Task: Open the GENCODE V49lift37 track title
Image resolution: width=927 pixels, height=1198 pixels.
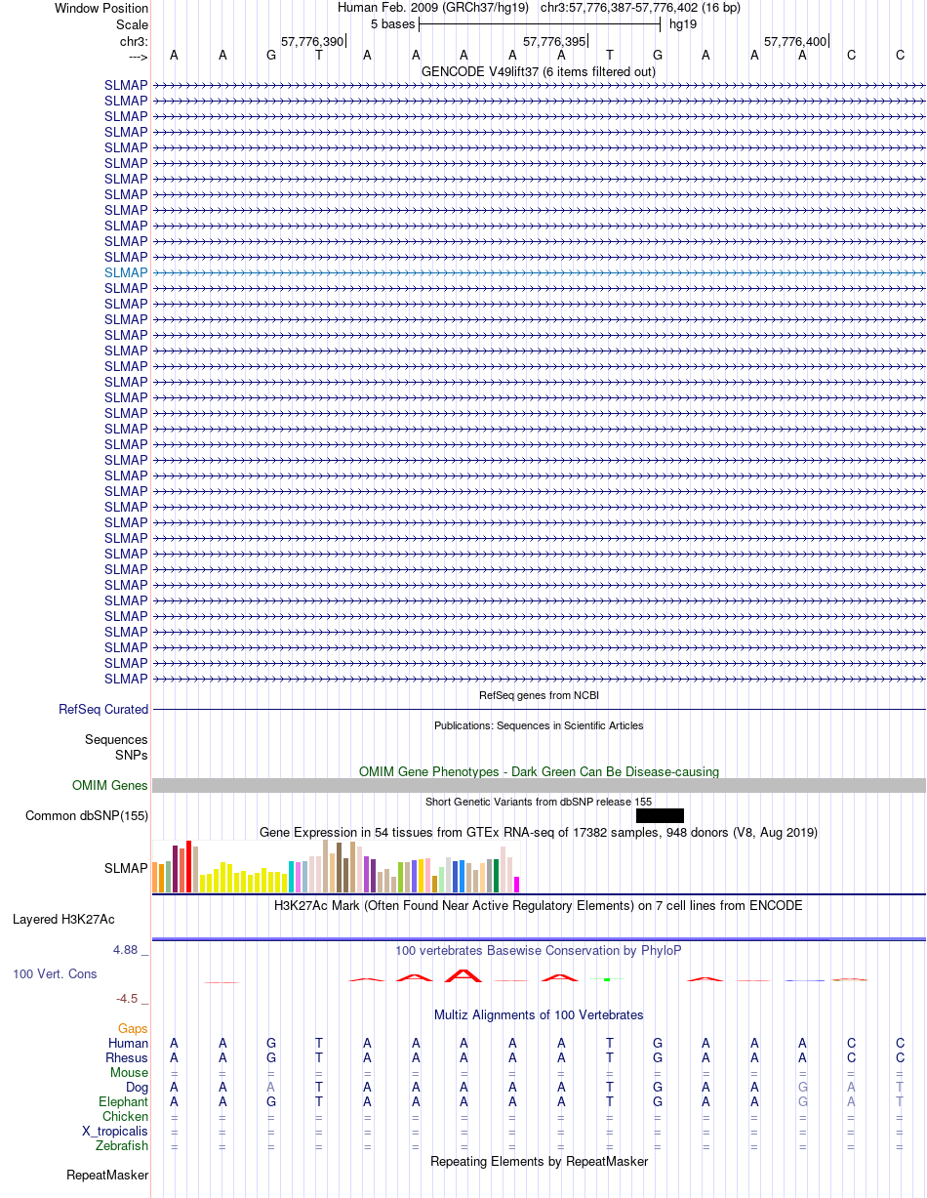Action: 538,71
